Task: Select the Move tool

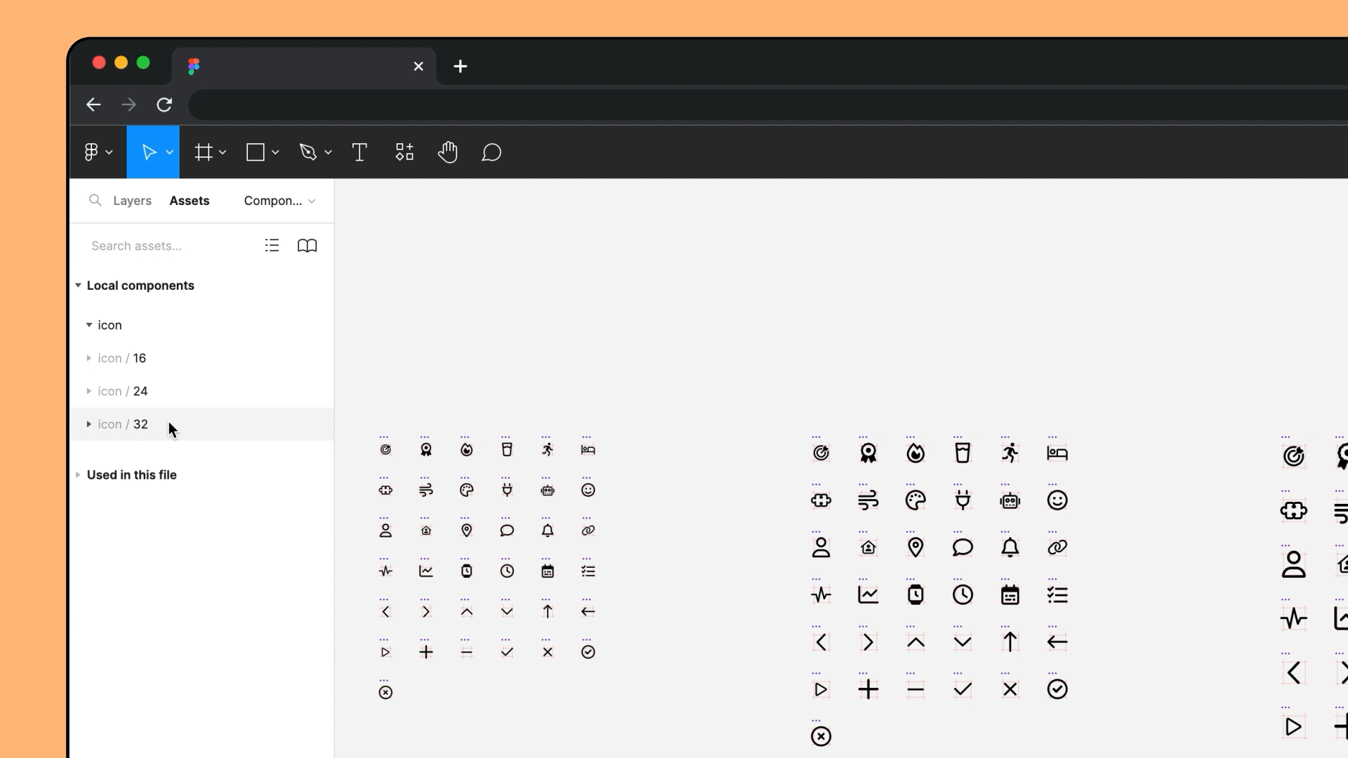Action: 149,152
